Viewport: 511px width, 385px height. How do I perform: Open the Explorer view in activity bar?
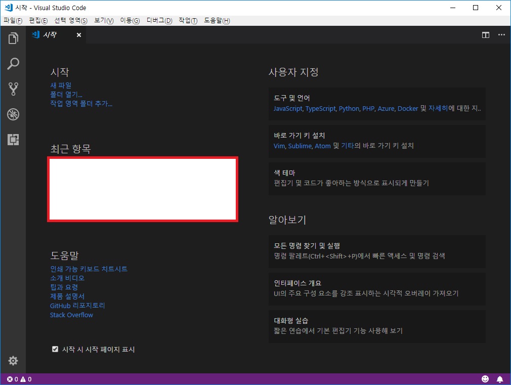click(13, 38)
